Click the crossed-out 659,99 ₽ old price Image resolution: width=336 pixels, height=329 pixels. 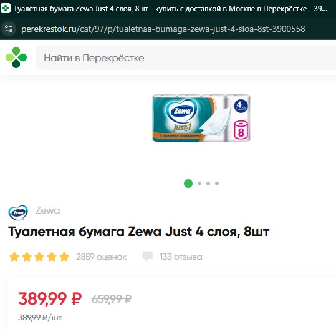[112, 299]
